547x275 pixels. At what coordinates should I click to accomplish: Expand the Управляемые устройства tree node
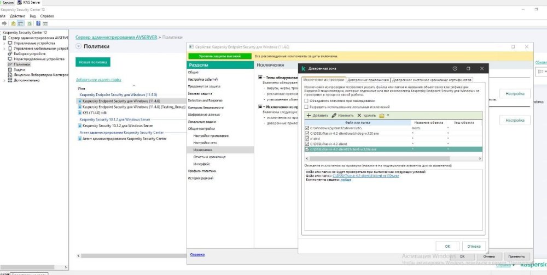5,43
